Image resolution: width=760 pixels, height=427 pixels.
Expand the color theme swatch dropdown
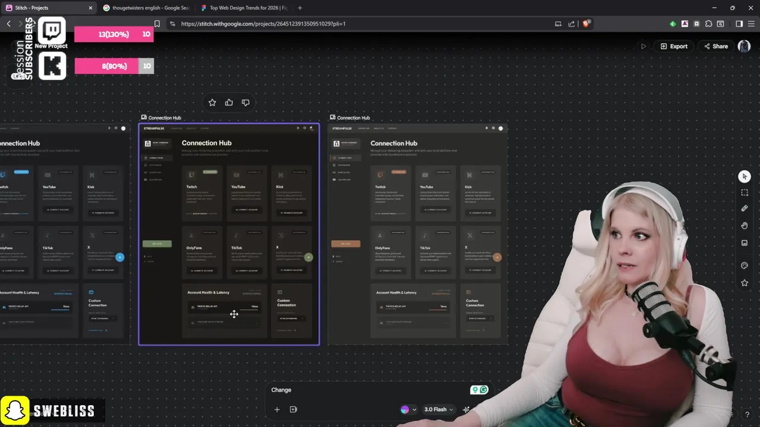pyautogui.click(x=414, y=410)
